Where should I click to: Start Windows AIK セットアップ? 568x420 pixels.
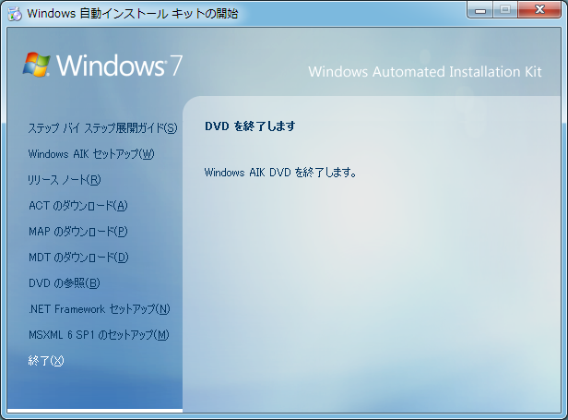[91, 154]
